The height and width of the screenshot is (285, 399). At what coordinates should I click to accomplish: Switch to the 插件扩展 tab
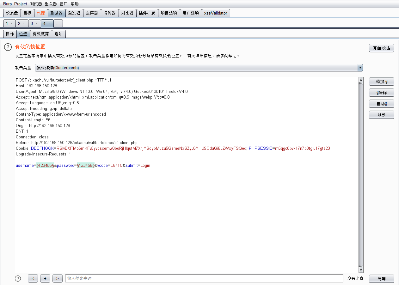(147, 13)
